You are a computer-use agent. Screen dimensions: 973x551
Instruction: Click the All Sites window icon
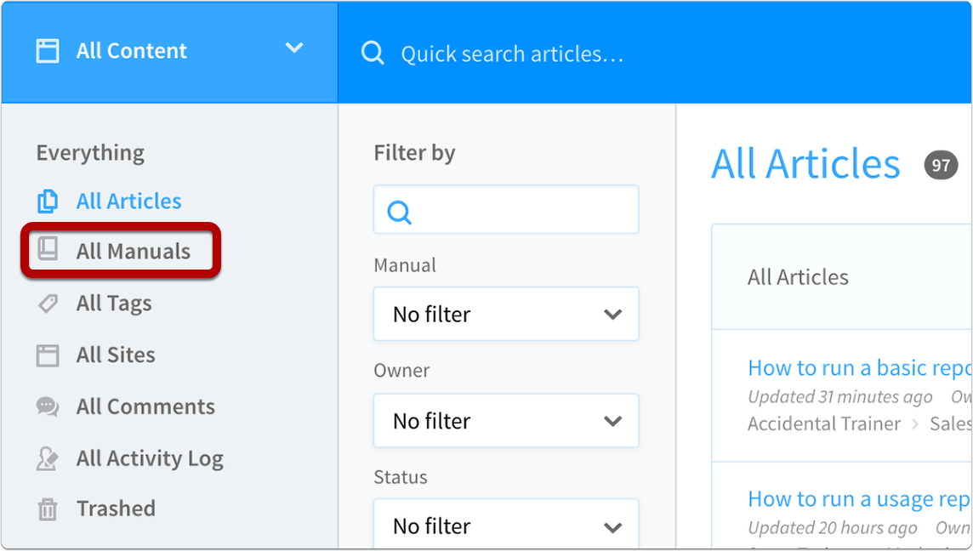point(48,356)
